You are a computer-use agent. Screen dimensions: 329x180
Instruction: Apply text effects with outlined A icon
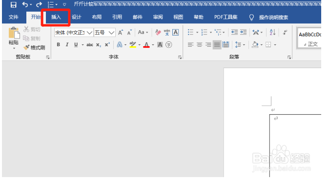120,45
